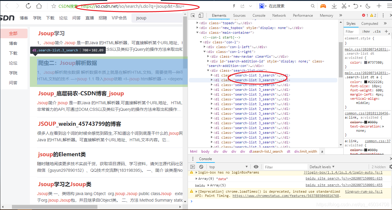Expand the login-box warning message arrow
This screenshot has height=210, width=392.
pos(196,173)
